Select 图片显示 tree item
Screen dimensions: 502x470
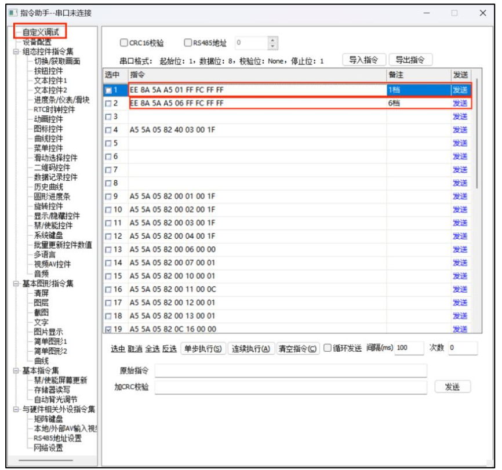click(x=48, y=332)
